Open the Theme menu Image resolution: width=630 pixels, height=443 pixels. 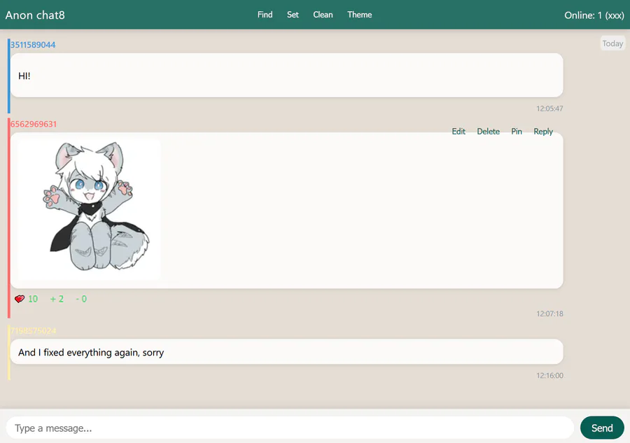[x=359, y=15]
